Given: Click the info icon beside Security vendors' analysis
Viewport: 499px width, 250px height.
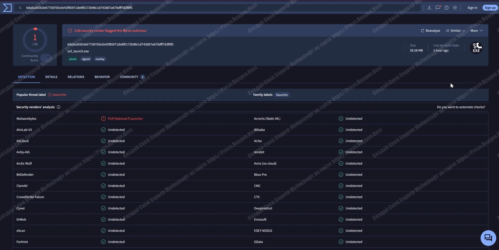Looking at the screenshot, I should pyautogui.click(x=58, y=107).
